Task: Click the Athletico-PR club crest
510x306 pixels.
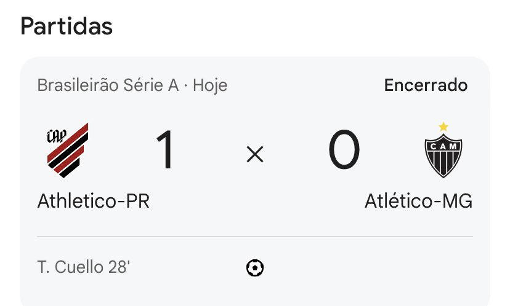Action: (68, 151)
